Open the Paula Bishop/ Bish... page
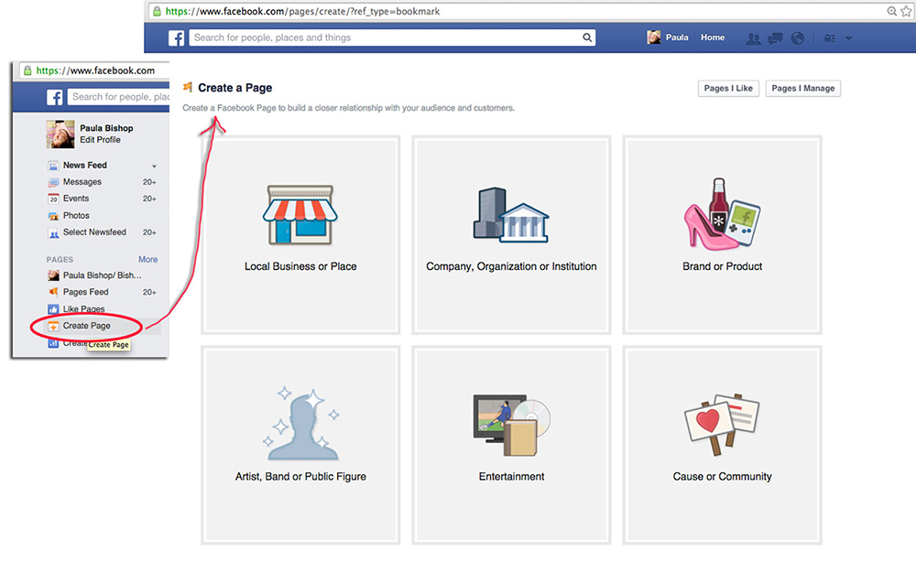916x561 pixels. point(103,275)
